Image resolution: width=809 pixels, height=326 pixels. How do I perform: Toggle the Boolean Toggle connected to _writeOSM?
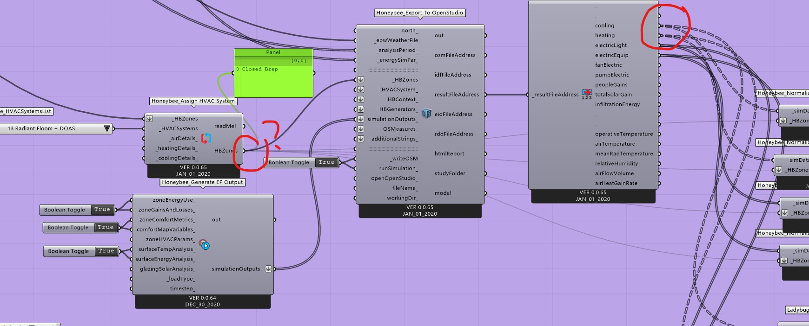point(326,162)
